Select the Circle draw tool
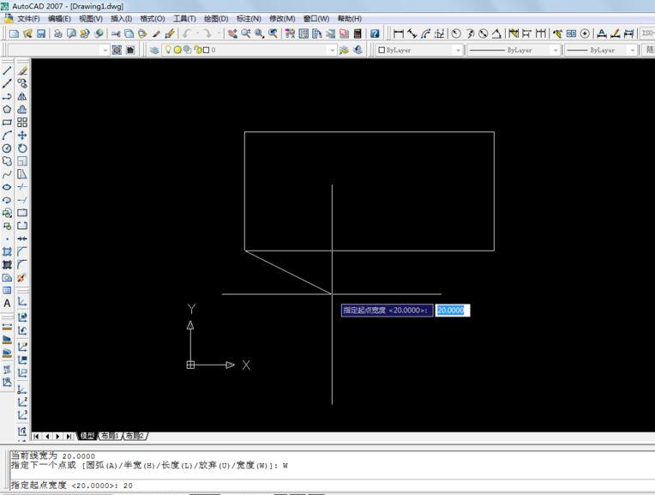655x495 pixels. [x=7, y=148]
